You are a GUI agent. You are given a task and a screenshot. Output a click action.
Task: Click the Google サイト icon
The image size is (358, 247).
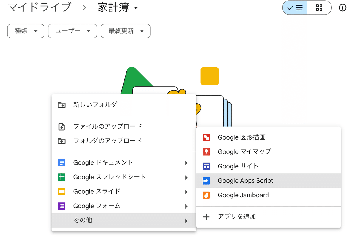click(x=206, y=166)
